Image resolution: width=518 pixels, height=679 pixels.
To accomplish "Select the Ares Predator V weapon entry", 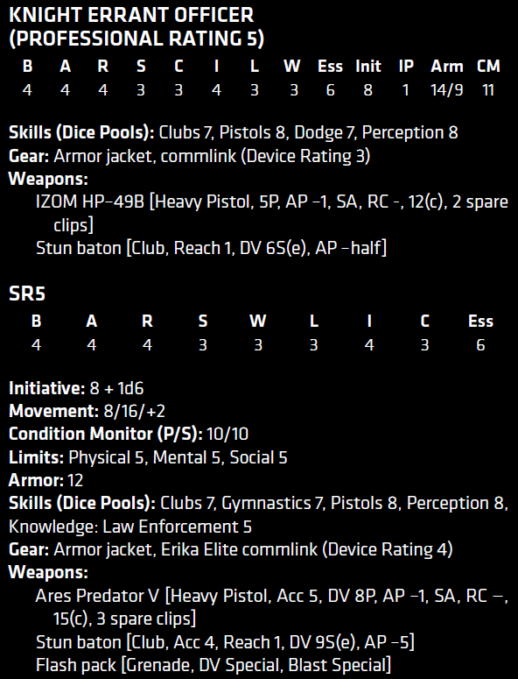I will pyautogui.click(x=271, y=607).
